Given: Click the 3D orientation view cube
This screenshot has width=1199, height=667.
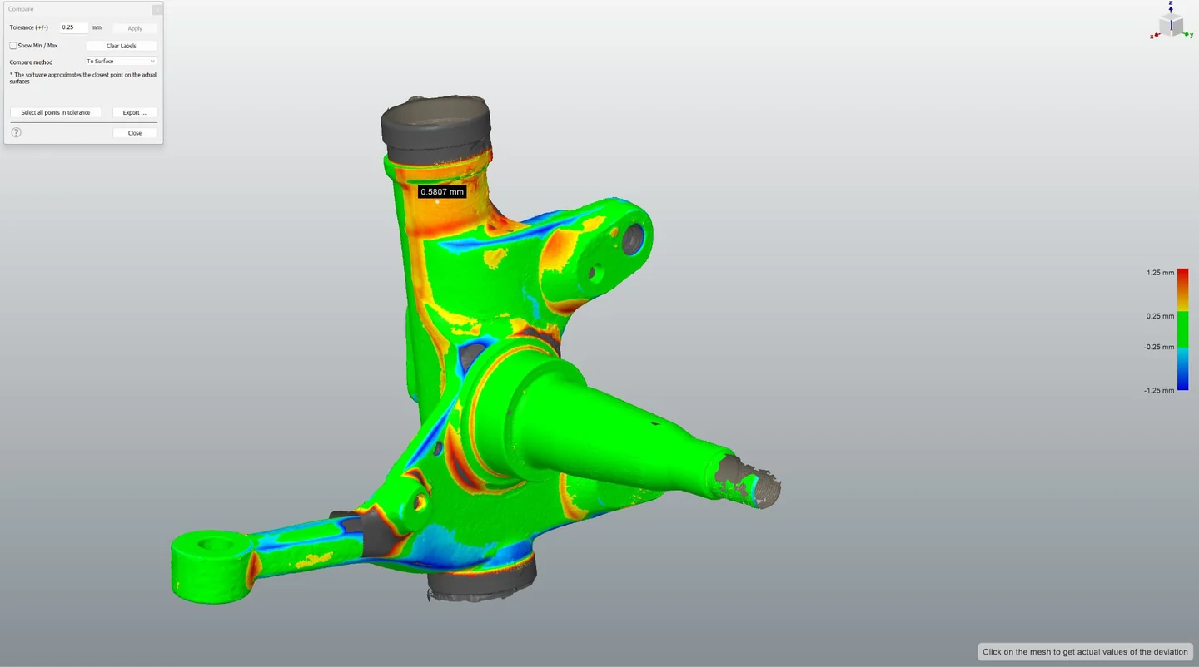Looking at the screenshot, I should (x=1171, y=25).
